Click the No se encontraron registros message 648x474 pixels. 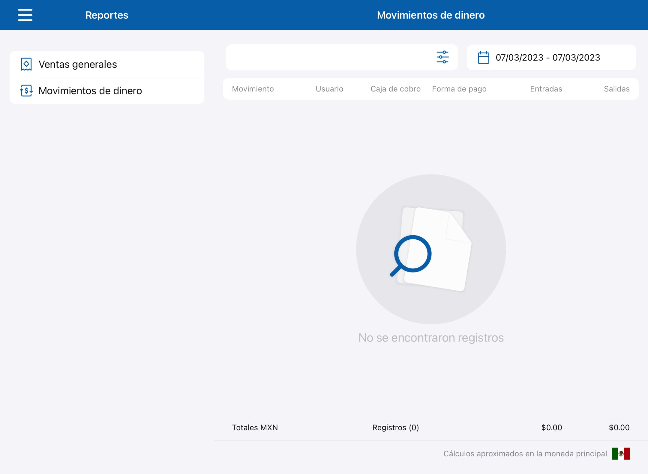pyautogui.click(x=431, y=338)
